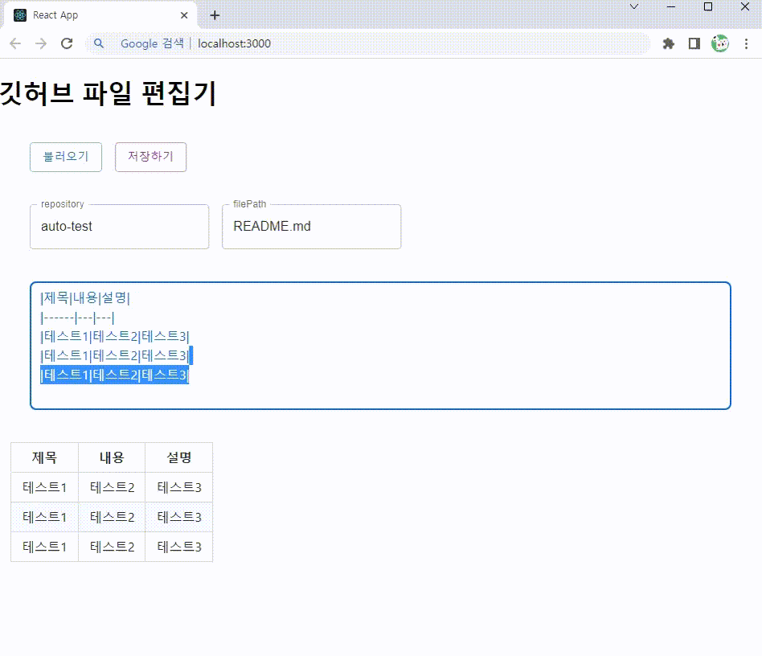Click the 불러오기 button
This screenshot has width=762, height=656.
tap(66, 157)
